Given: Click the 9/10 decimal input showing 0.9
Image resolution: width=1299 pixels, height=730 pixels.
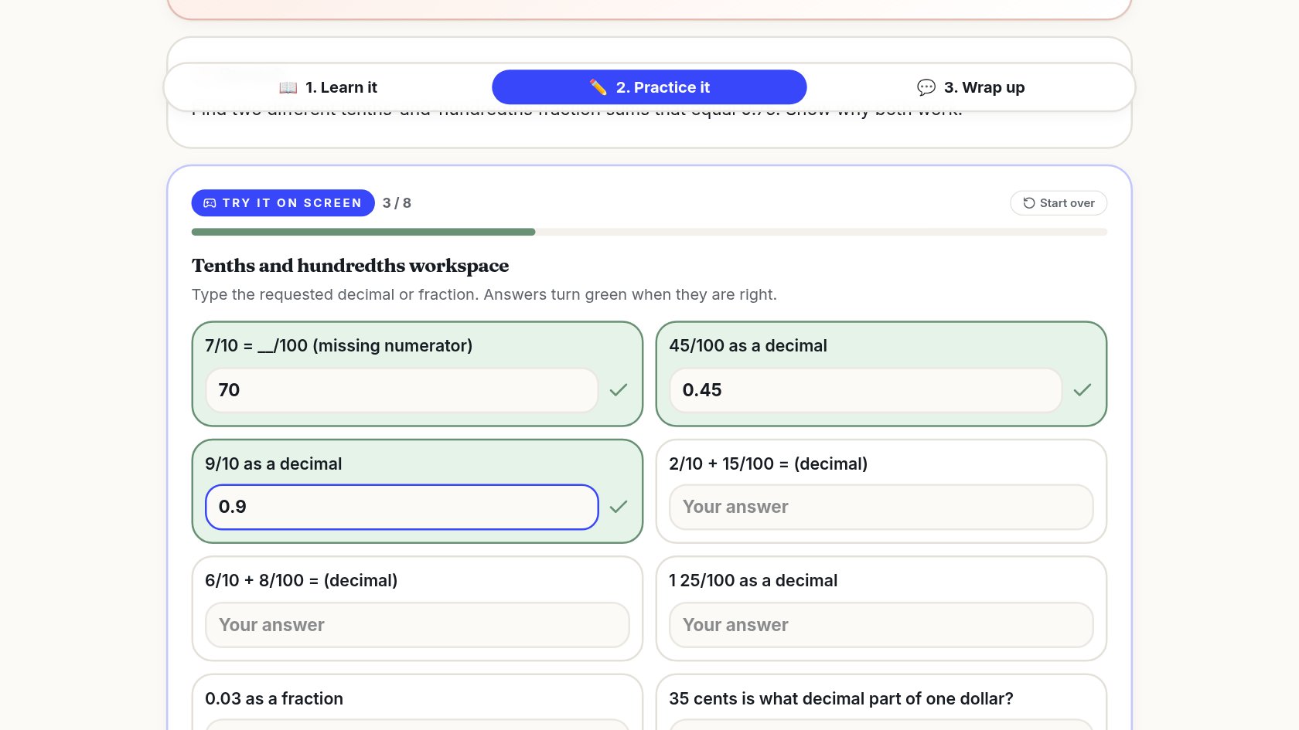Looking at the screenshot, I should click(x=402, y=507).
